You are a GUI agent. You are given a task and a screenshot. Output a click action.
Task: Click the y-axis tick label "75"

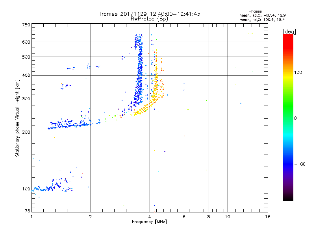click(x=28, y=211)
